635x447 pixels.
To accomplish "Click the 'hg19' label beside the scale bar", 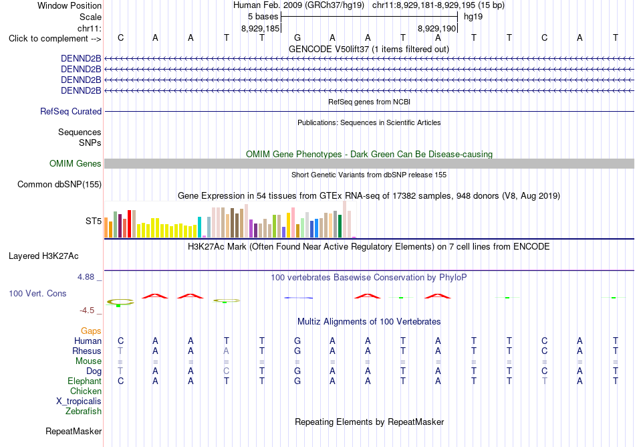I will 473,17.
